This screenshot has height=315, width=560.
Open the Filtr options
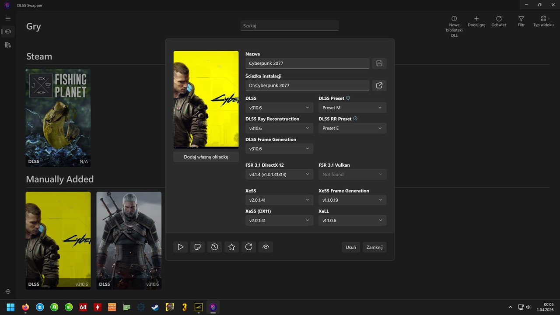click(521, 22)
